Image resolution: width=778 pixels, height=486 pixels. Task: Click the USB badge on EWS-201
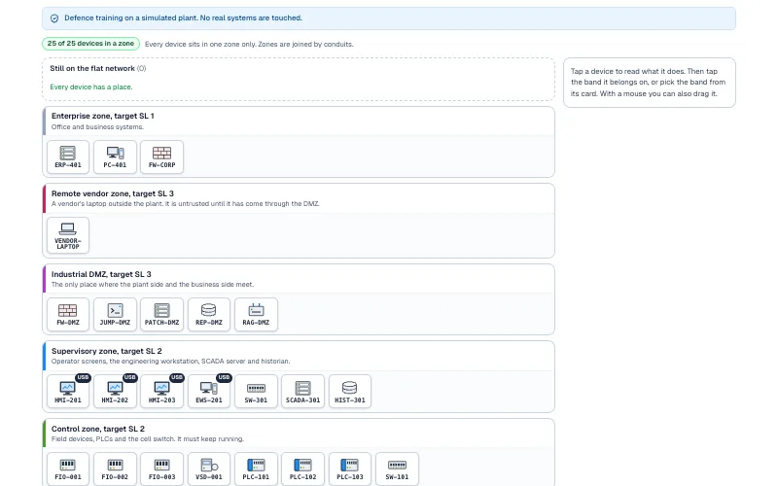click(224, 377)
